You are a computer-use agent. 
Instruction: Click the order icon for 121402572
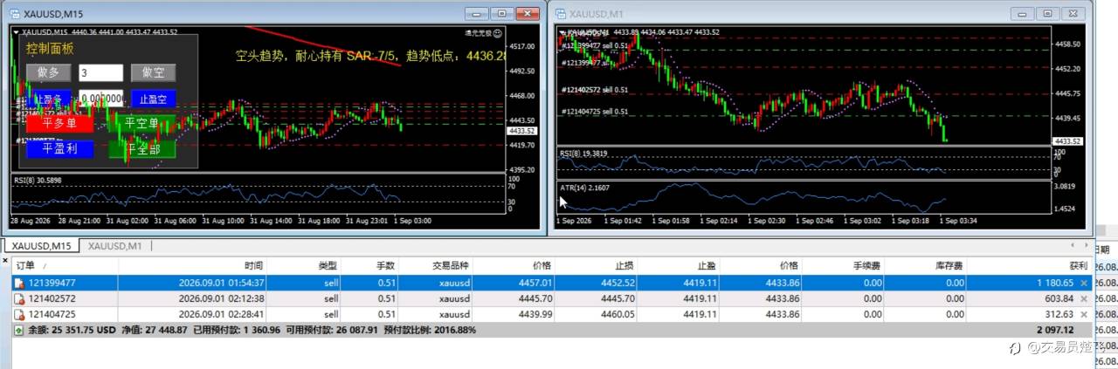click(18, 298)
